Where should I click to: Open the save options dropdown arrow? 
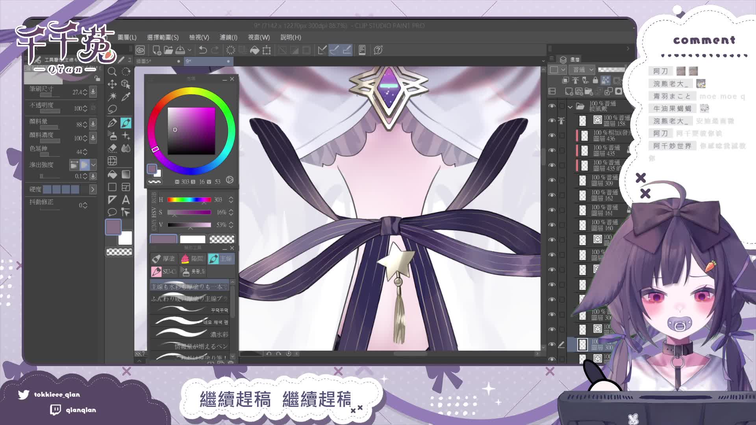click(x=189, y=50)
